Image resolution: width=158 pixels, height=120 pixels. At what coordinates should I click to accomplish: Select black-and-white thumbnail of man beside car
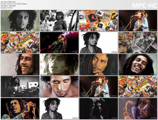59,21
